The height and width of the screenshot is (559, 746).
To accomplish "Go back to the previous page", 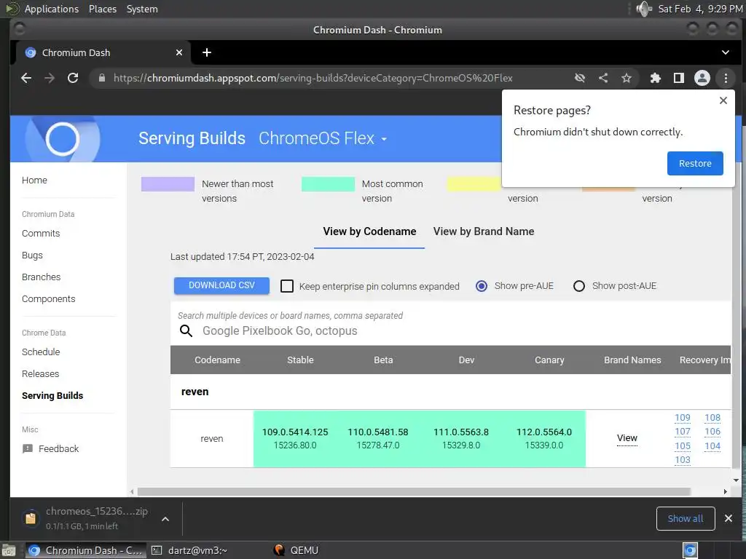I will click(x=26, y=78).
